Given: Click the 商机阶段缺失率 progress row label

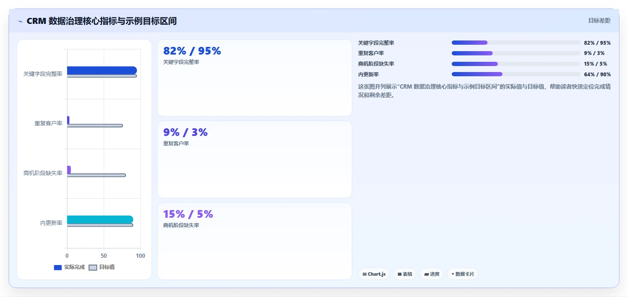Looking at the screenshot, I should (x=376, y=64).
